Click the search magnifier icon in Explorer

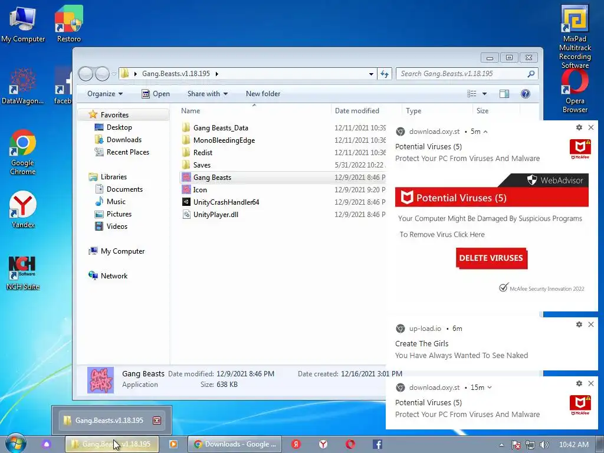[x=531, y=74]
